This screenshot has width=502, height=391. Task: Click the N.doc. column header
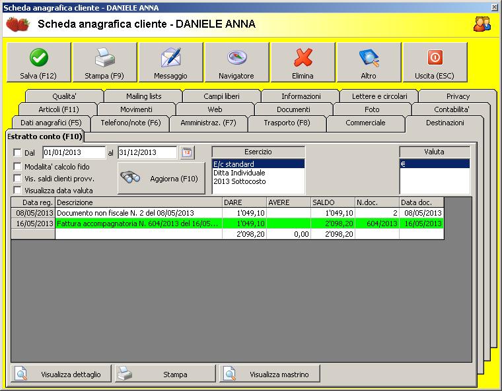pyautogui.click(x=377, y=202)
